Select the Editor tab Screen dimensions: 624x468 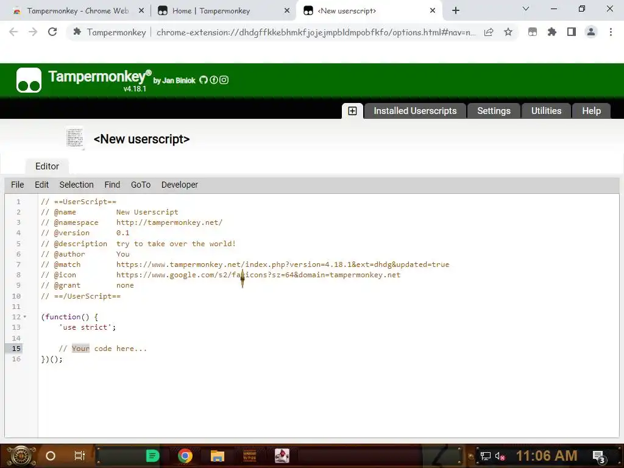coord(47,166)
